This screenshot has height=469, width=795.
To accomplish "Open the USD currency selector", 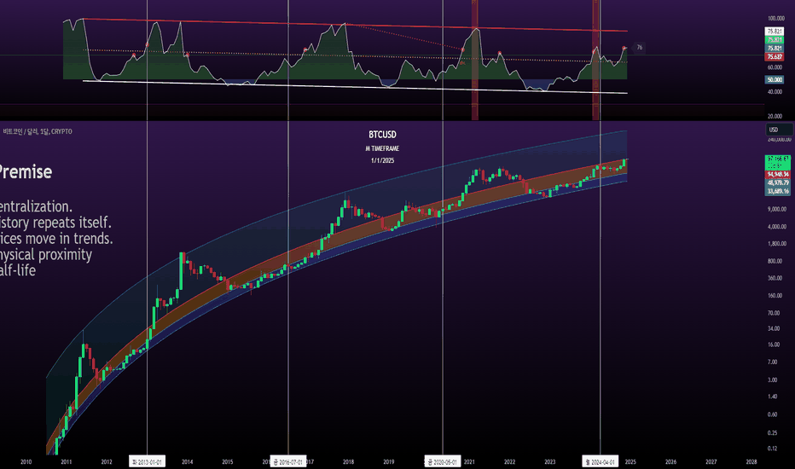I will [779, 130].
